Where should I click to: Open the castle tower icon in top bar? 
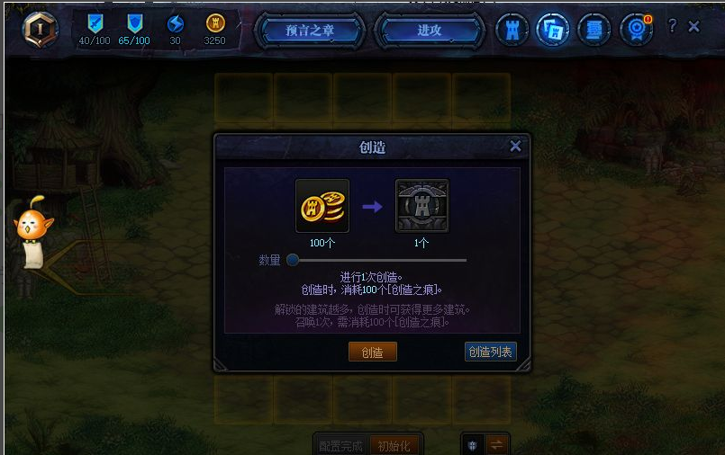click(512, 30)
